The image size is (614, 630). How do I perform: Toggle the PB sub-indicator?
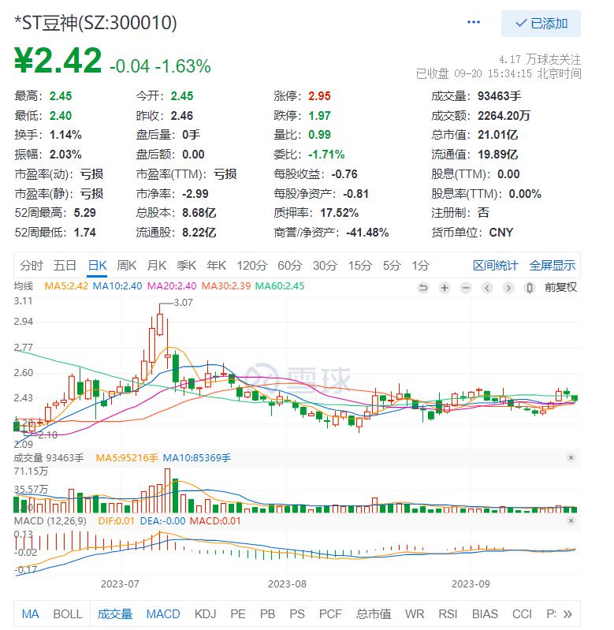267,614
